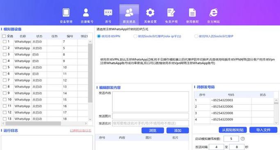Select the 使用导入的Socks5代理IP radio option

(196, 36)
